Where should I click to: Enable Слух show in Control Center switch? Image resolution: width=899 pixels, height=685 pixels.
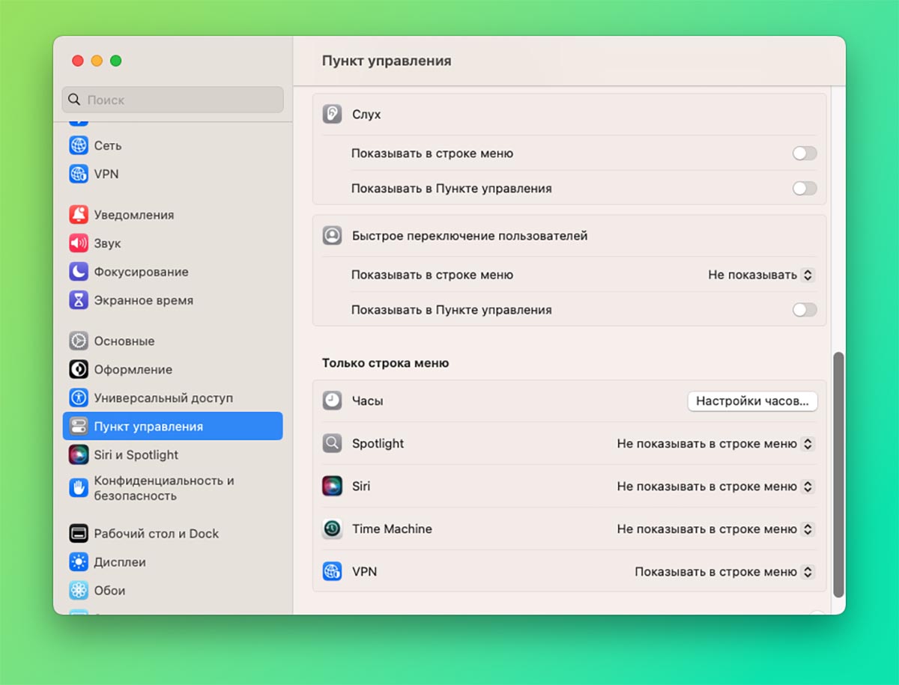point(804,189)
